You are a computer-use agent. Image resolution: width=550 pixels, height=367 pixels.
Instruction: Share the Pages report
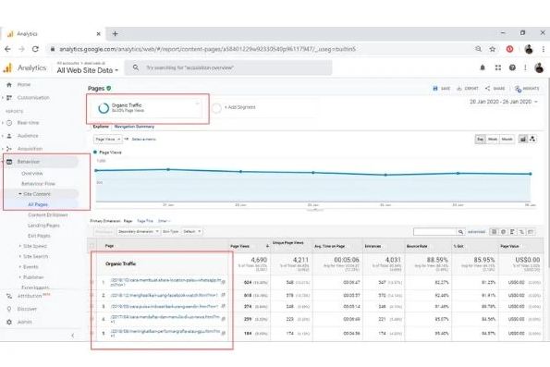pos(495,89)
